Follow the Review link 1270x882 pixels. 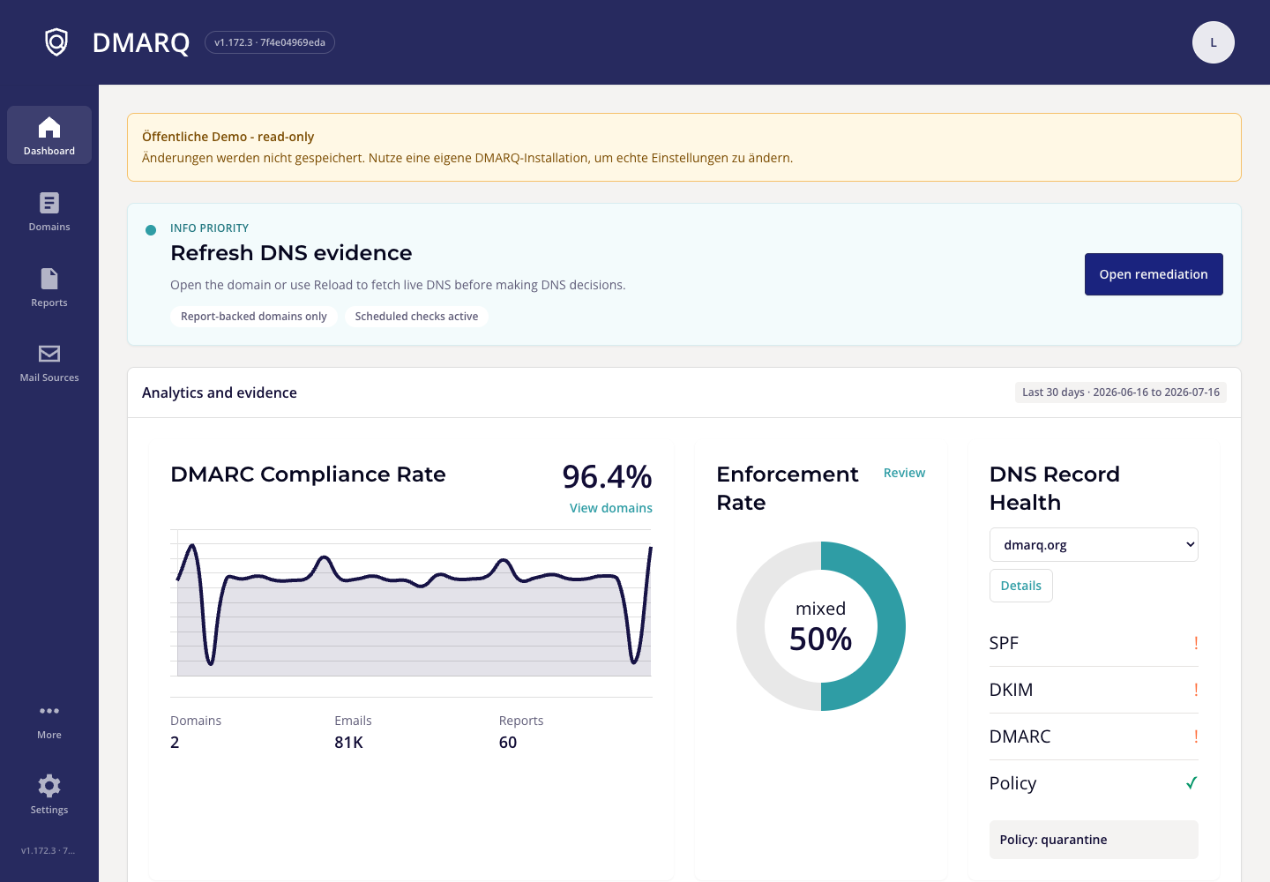point(904,473)
